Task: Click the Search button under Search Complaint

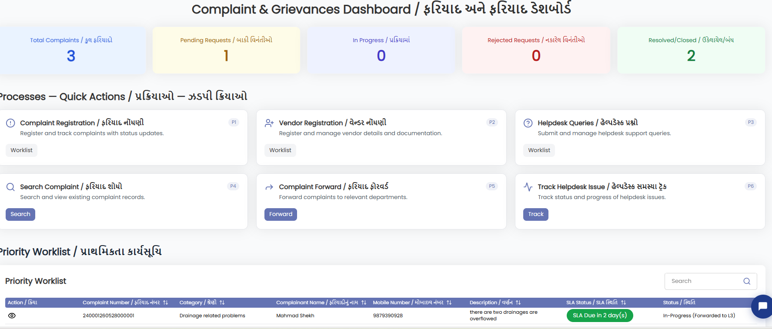Action: [20, 214]
